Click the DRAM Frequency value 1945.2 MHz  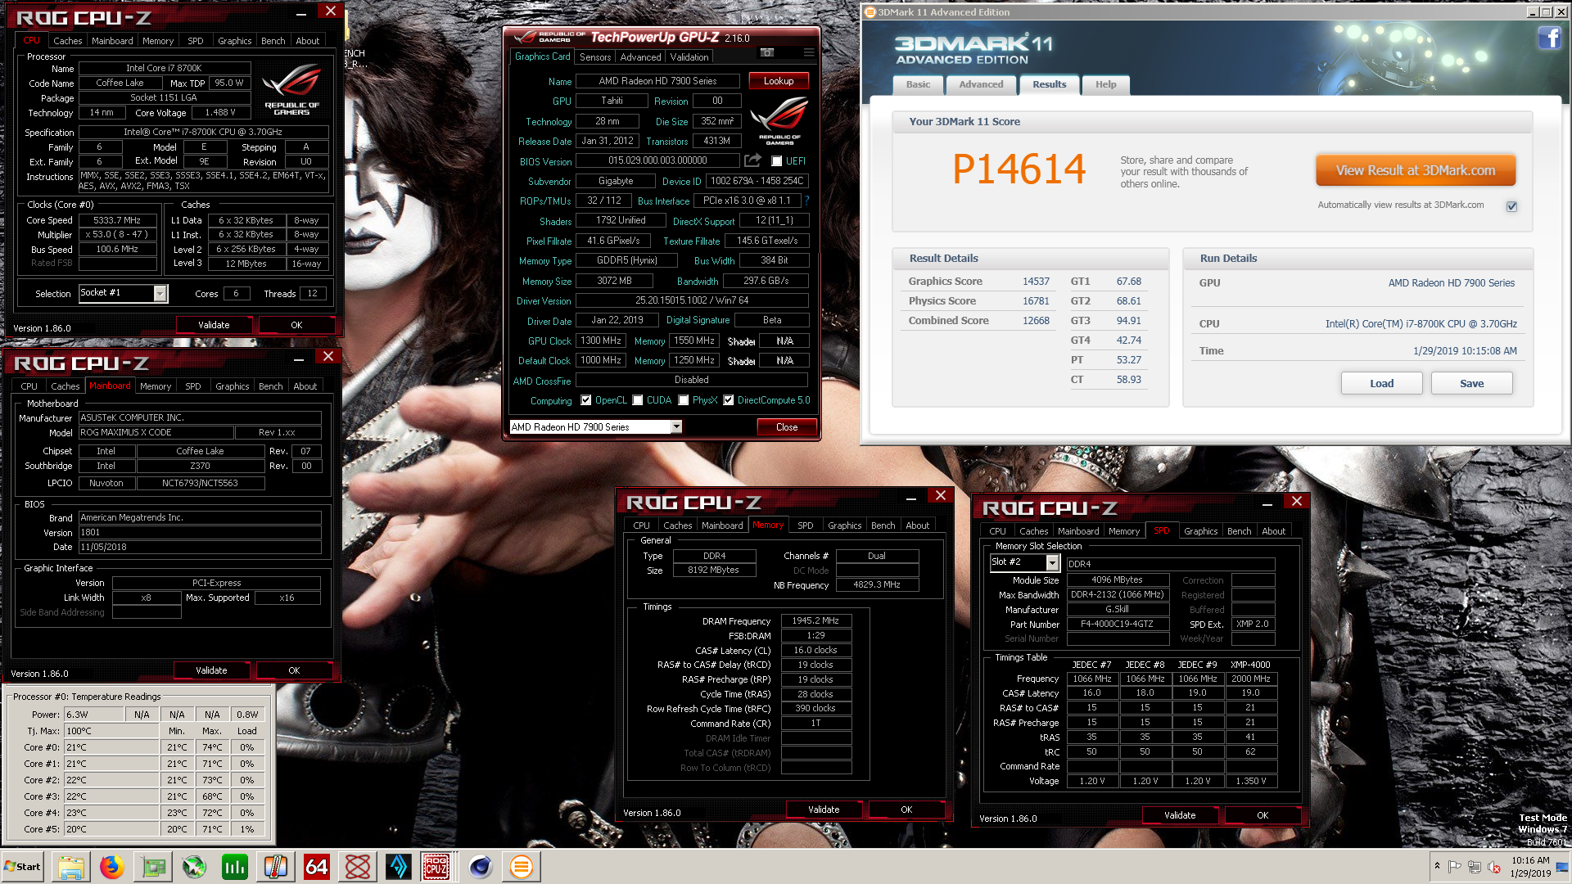point(815,620)
